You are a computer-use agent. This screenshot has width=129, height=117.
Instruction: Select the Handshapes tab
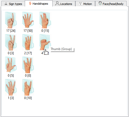39,4
